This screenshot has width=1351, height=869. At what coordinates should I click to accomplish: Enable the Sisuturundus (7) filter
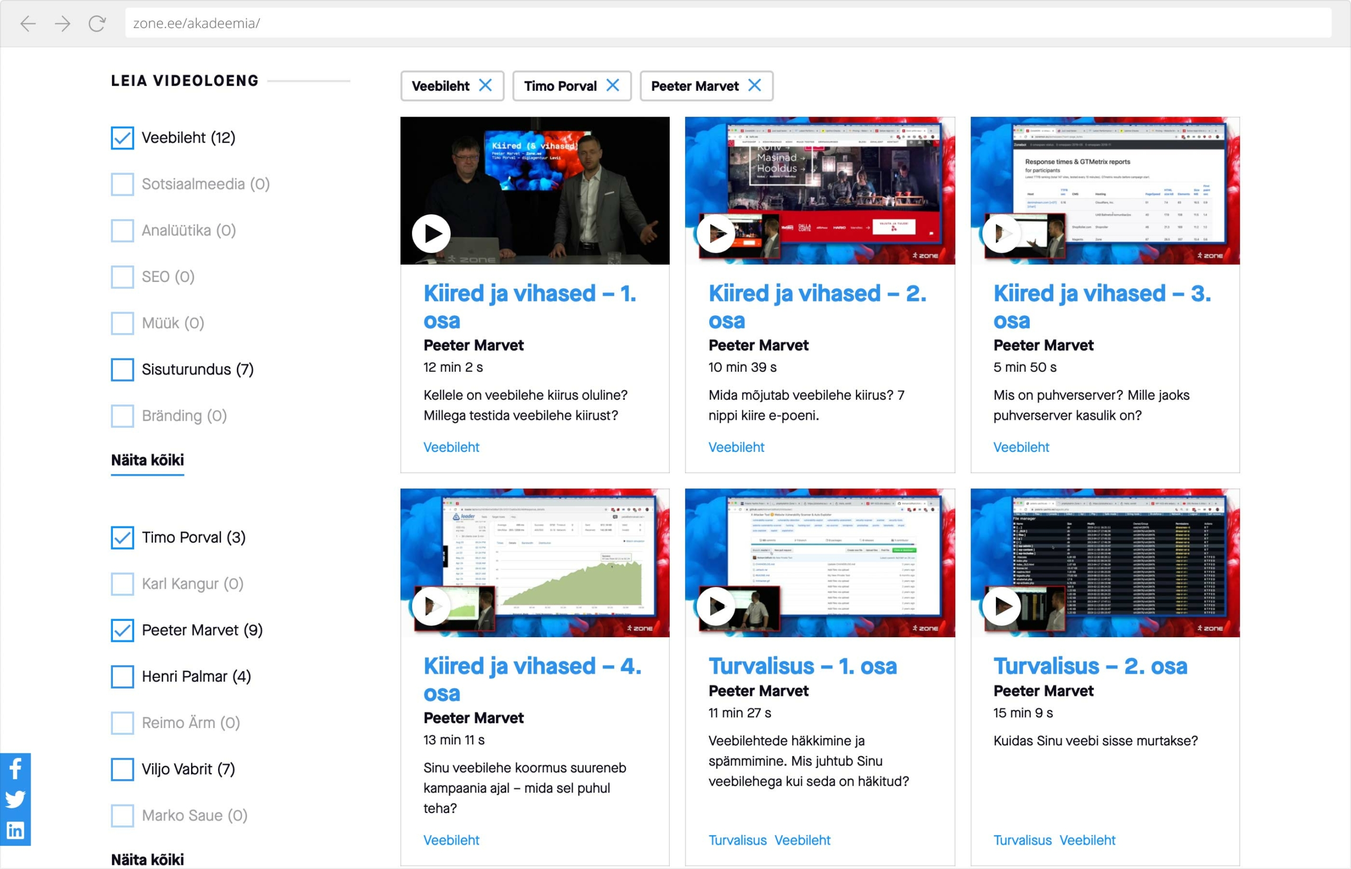[x=122, y=370]
